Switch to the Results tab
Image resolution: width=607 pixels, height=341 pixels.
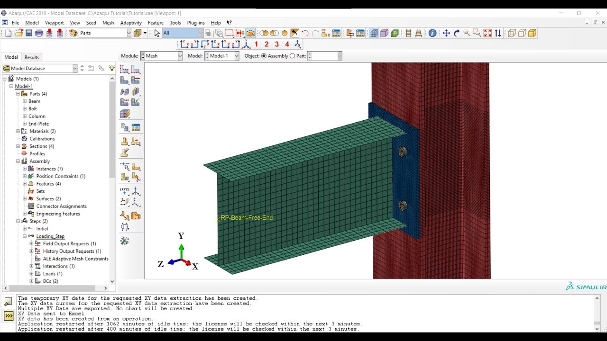coord(32,57)
